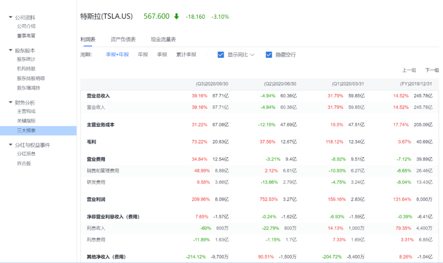Image resolution: width=443 pixels, height=263 pixels.
Task: Select 三大报表 in the sidebar
Action: [38, 130]
